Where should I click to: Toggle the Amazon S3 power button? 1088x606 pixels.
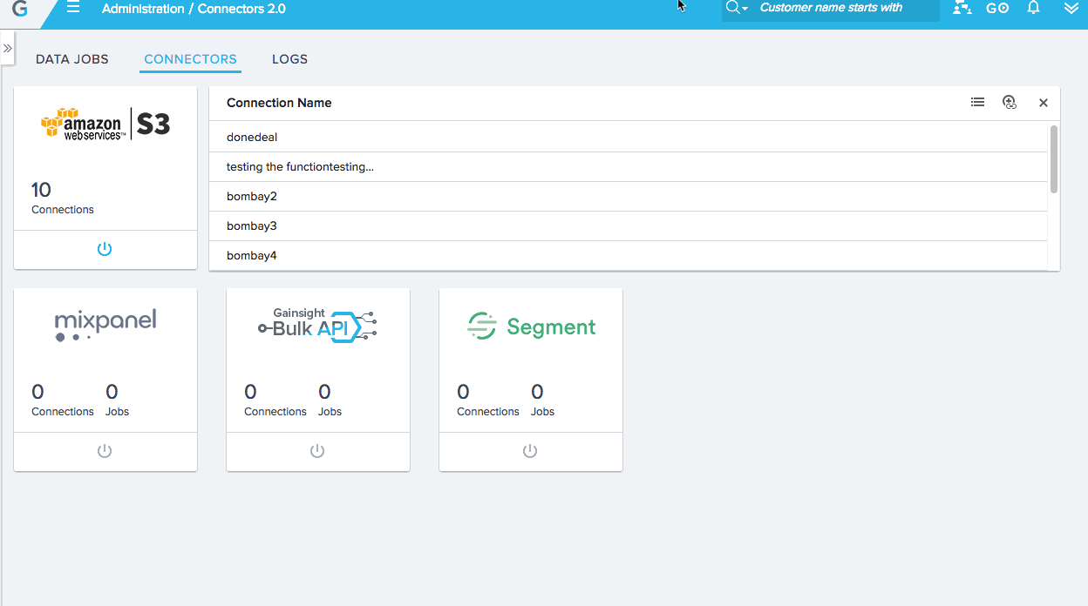[x=105, y=249]
